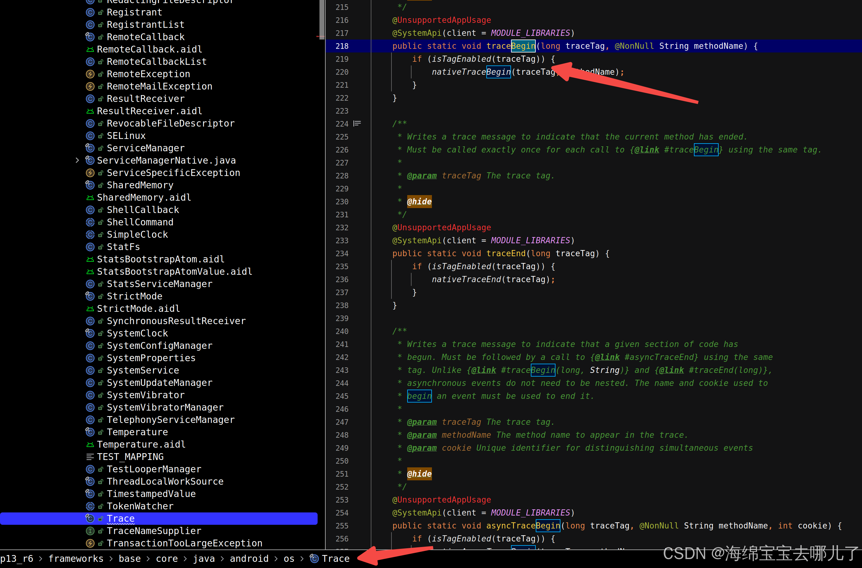Expand the ServiceManagerNative.java tree node
The height and width of the screenshot is (568, 862).
point(77,160)
